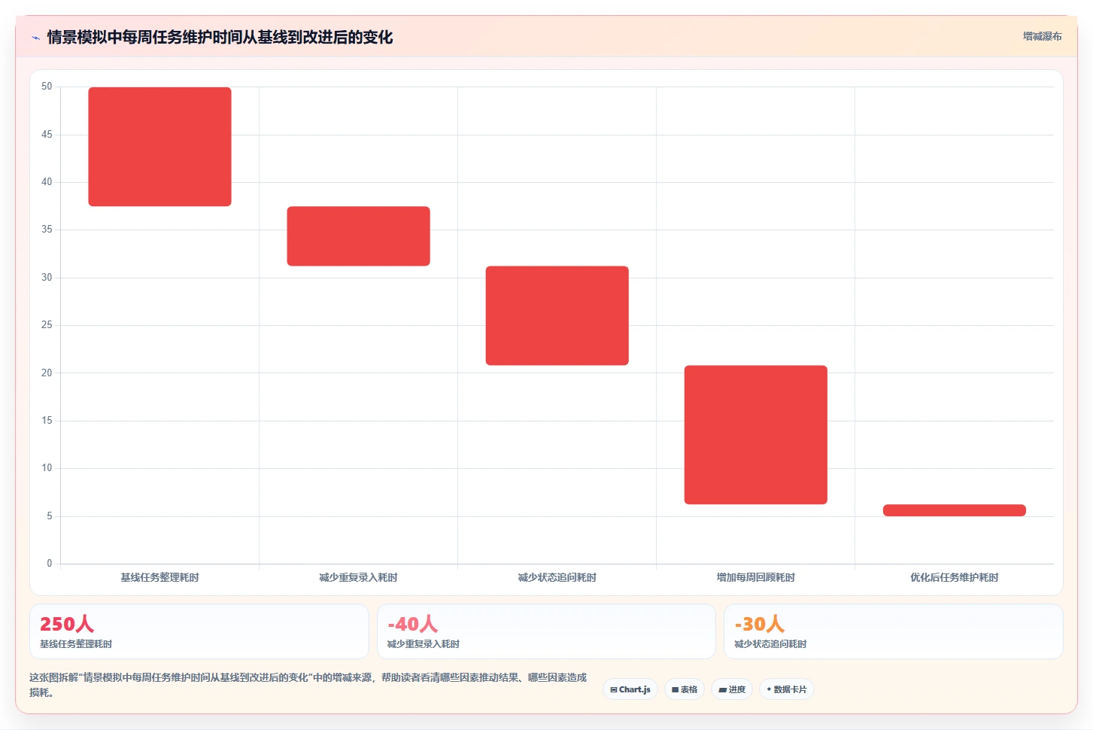Click the y-axis value 25
Image resolution: width=1093 pixels, height=730 pixels.
pos(47,325)
